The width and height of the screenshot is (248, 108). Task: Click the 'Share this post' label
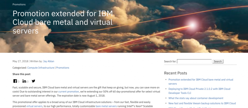[22, 74]
